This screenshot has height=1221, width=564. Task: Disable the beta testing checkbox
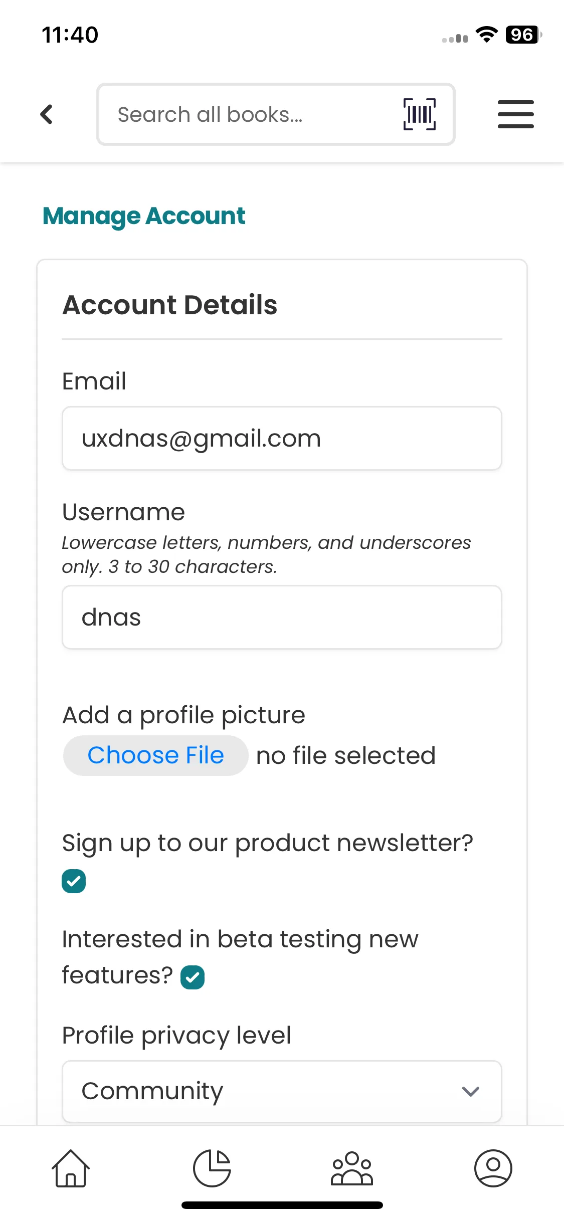pyautogui.click(x=193, y=977)
